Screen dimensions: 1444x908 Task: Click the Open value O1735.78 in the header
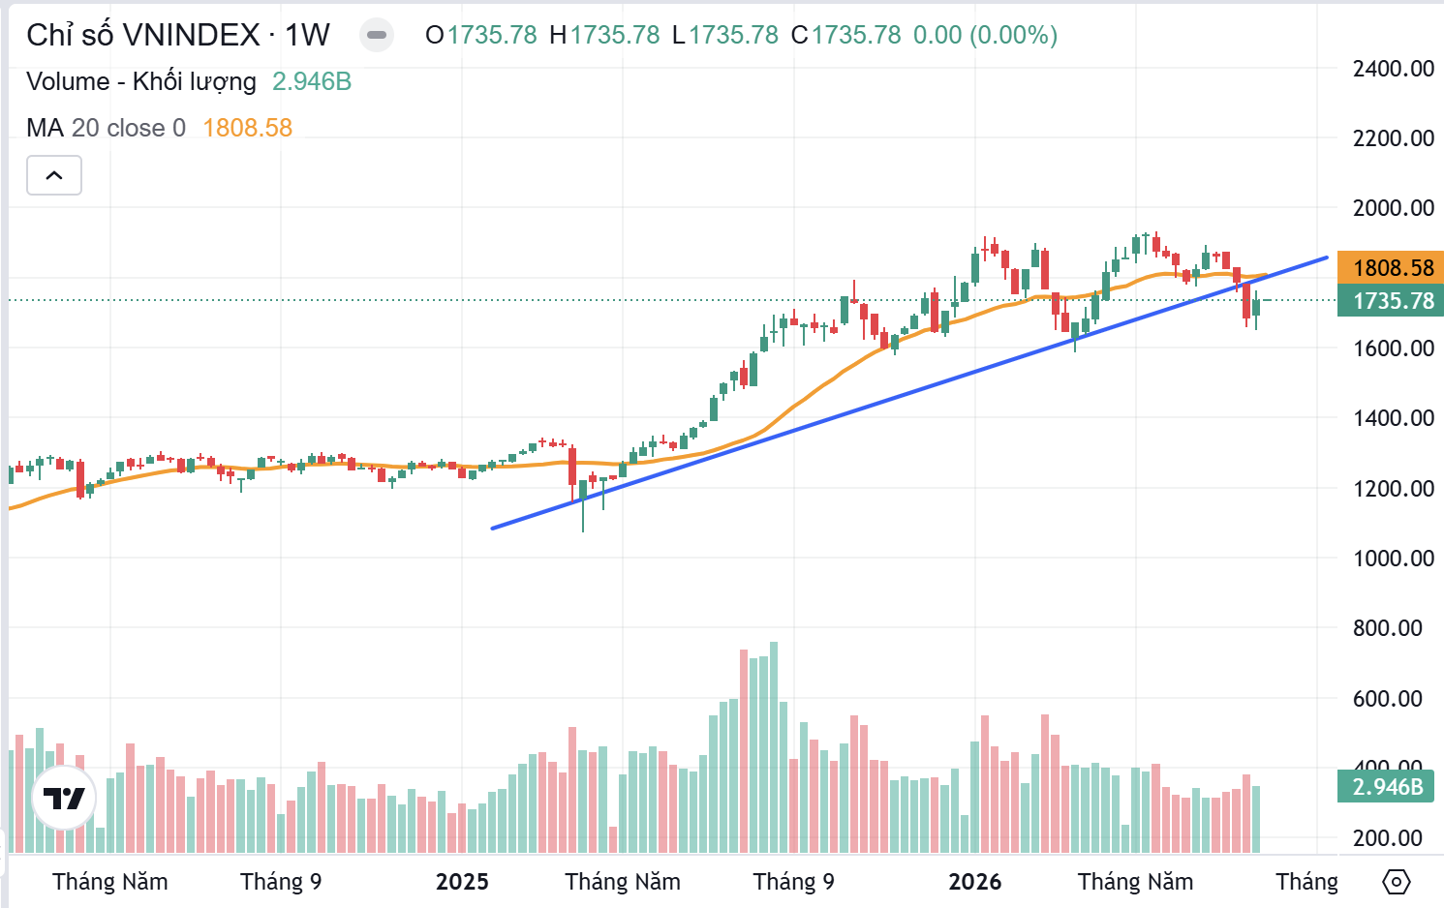click(x=481, y=36)
